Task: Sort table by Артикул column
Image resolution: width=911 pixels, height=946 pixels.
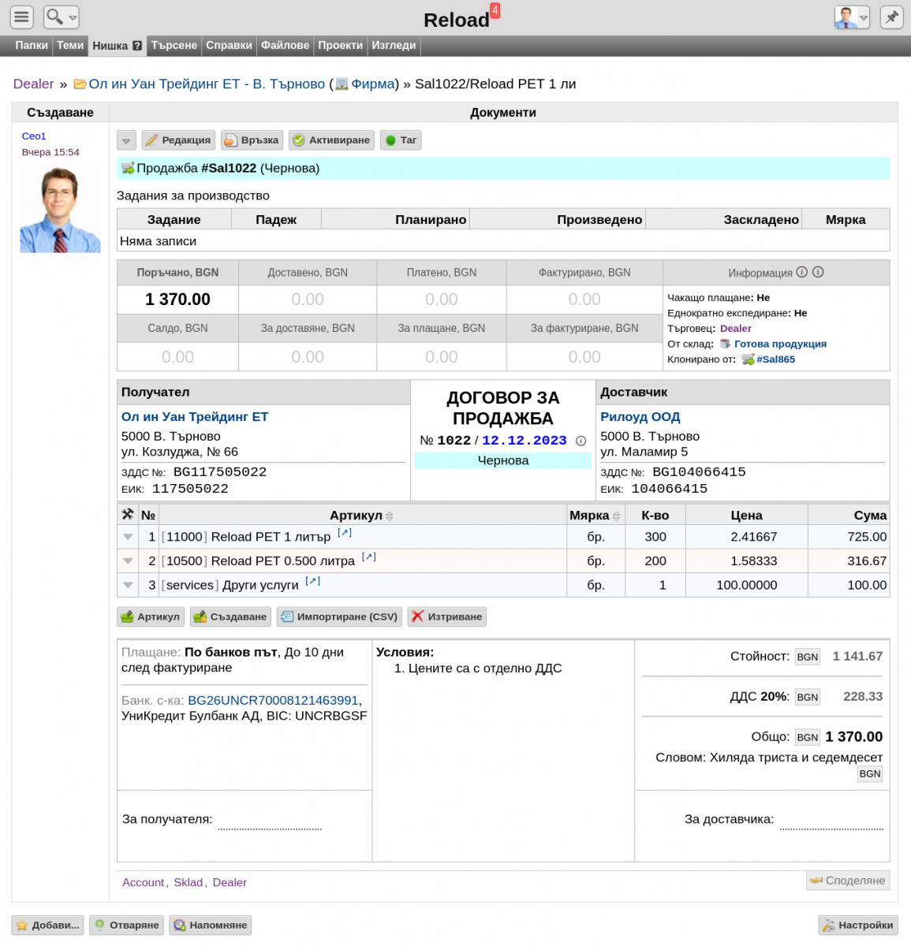Action: (362, 515)
